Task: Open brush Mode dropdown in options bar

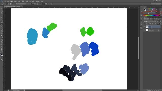Action: point(21,4)
